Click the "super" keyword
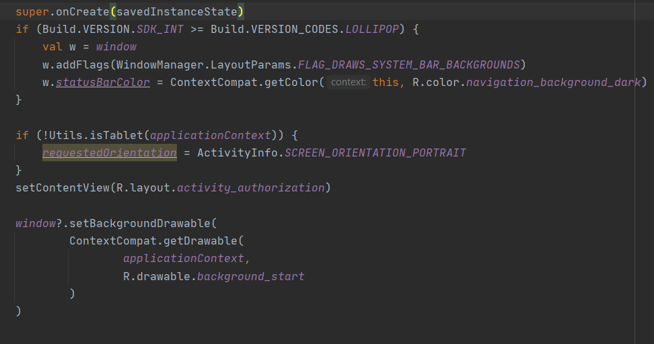654x344 pixels. pos(32,11)
